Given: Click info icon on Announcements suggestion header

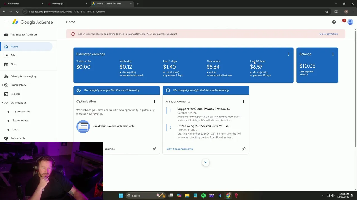Looking at the screenshot, I should click(168, 90).
